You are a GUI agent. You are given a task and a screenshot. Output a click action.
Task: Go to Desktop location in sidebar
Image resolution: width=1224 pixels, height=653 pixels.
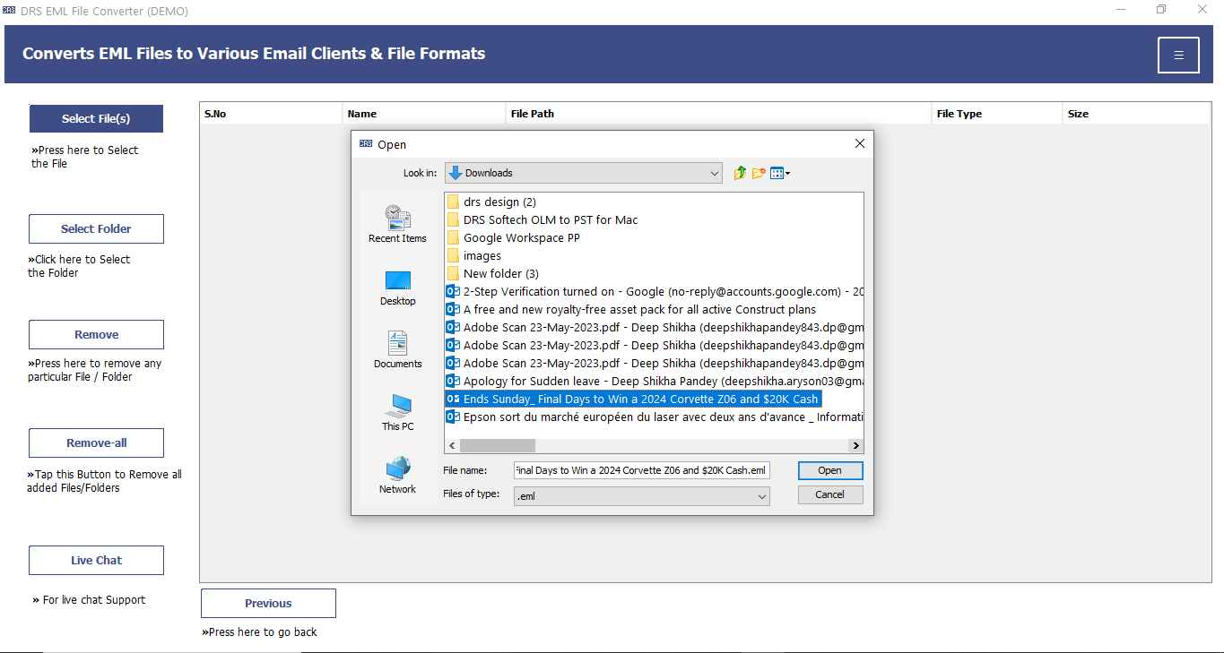397,288
